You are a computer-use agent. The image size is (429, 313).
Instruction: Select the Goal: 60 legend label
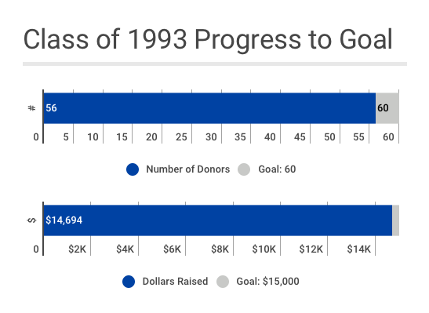click(277, 169)
